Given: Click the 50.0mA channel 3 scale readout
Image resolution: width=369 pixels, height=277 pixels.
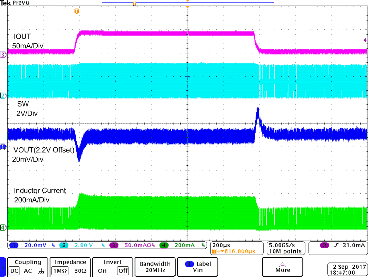Looking at the screenshot, I should (x=138, y=245).
